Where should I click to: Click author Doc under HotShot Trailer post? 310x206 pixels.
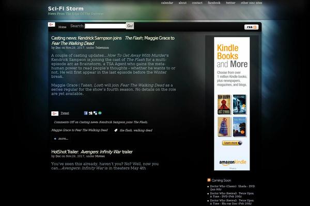[58, 156]
